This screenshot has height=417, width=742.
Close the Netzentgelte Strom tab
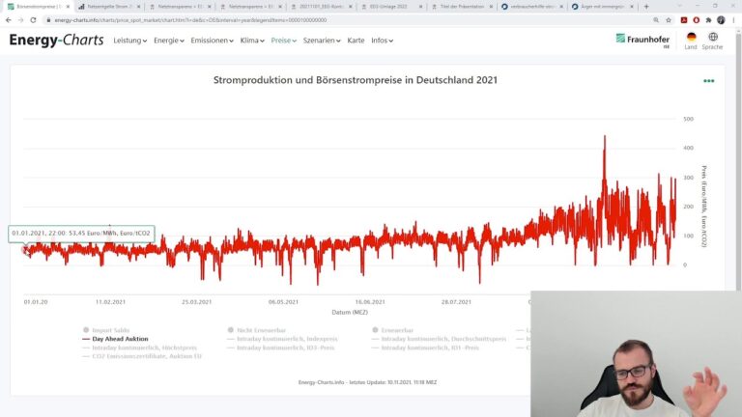click(x=139, y=7)
